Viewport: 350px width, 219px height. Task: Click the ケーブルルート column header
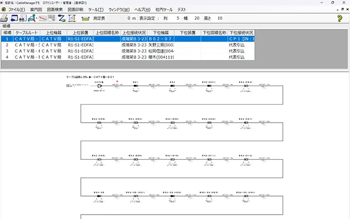click(27, 33)
